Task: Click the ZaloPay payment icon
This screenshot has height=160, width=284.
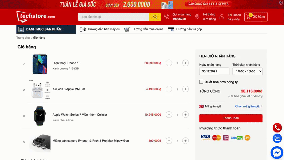Action: coord(236,138)
